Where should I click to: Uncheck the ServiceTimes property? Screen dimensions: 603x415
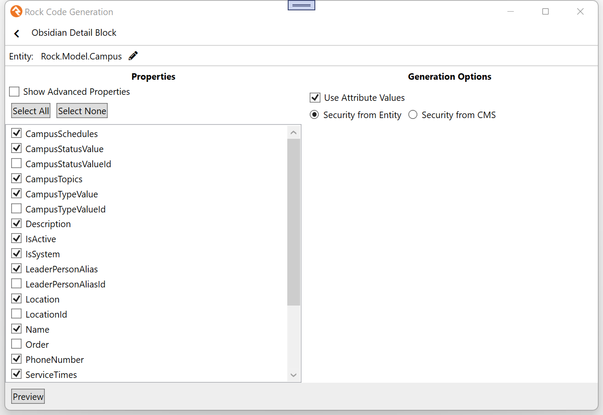(16, 374)
